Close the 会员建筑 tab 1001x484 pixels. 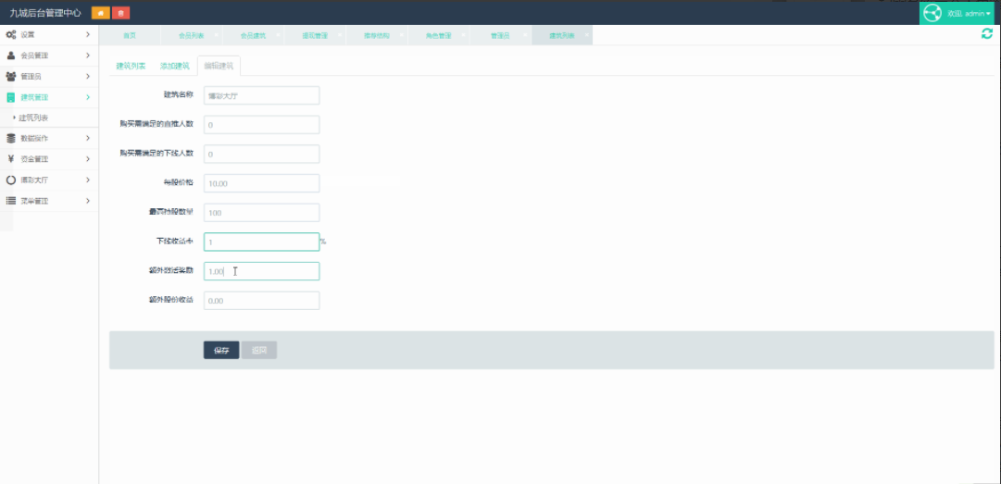(x=278, y=35)
